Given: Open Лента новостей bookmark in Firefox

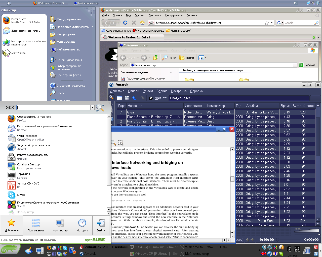Looking at the screenshot, I should [179, 31].
